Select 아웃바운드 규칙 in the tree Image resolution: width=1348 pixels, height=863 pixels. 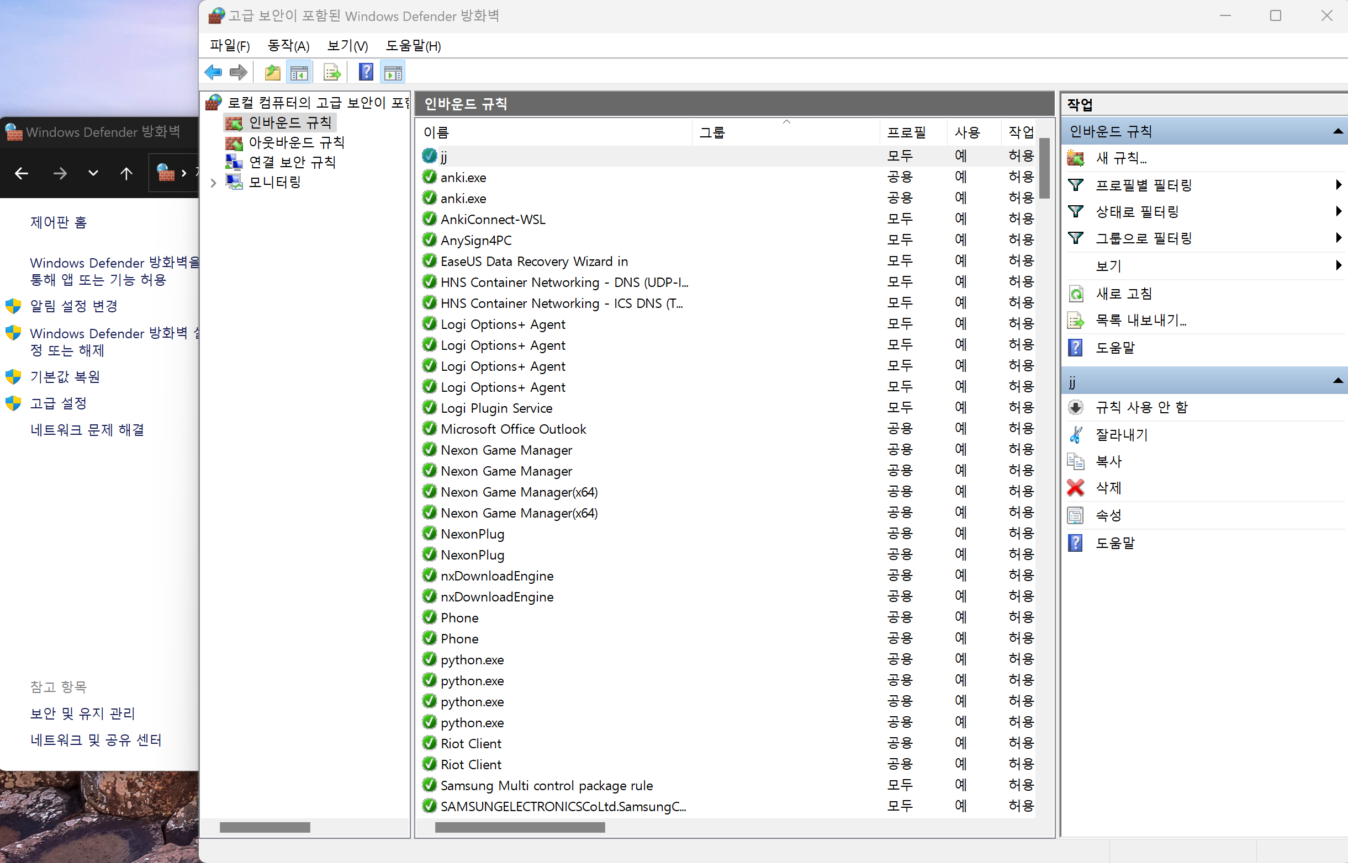296,142
